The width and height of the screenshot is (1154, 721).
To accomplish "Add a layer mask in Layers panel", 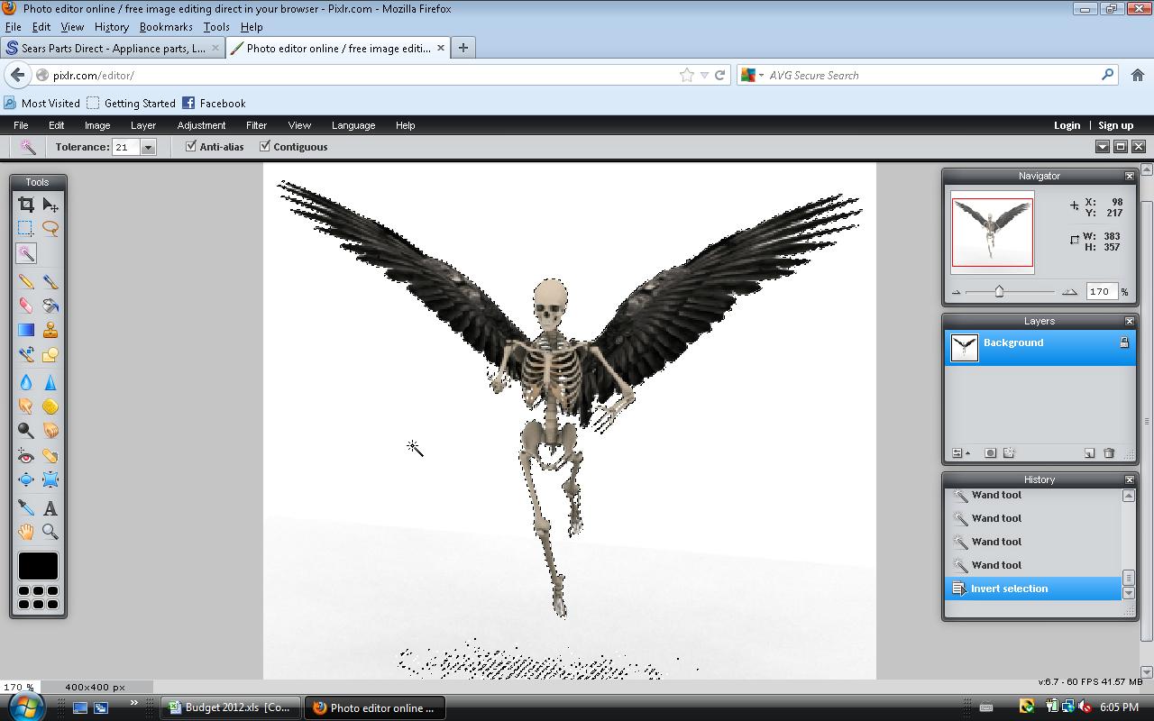I will coord(990,453).
